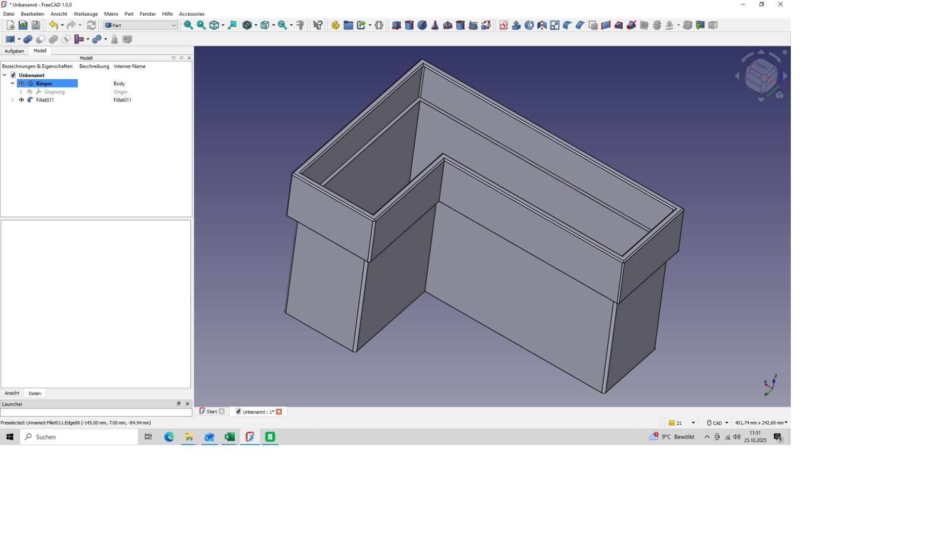This screenshot has height=534, width=949.
Task: Toggle visibility eye of Fillet011
Action: (21, 100)
